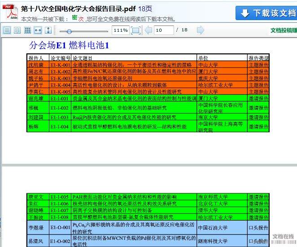Screen dimensions: 297x247
Task: Click the Adobe PDF file icon
Action: coord(10,12)
